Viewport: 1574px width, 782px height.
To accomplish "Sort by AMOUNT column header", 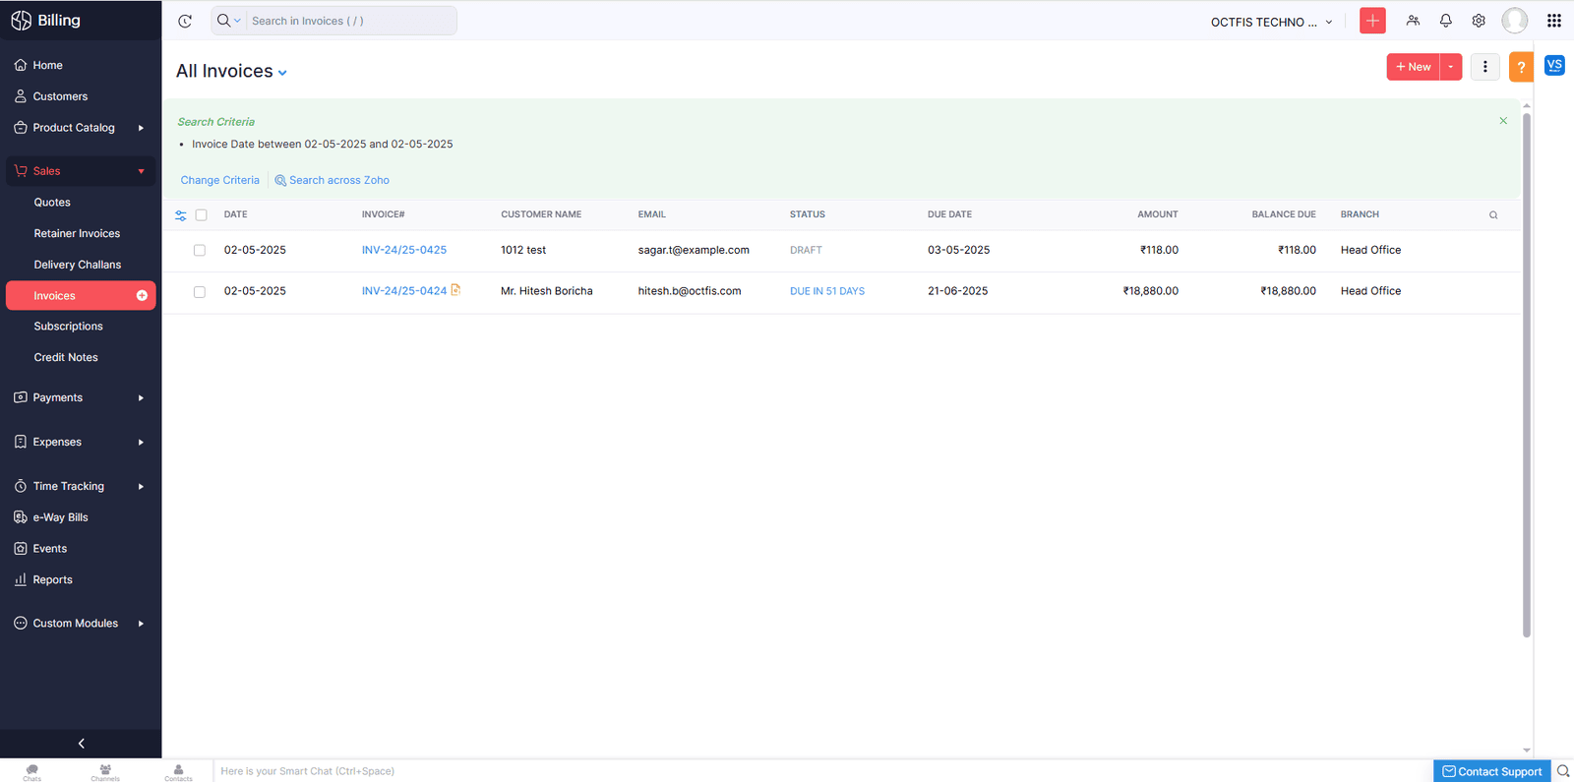I will (x=1158, y=214).
